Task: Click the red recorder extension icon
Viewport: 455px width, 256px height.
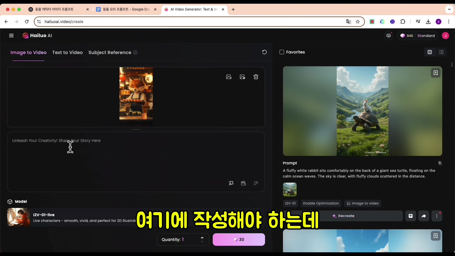Action: click(372, 22)
